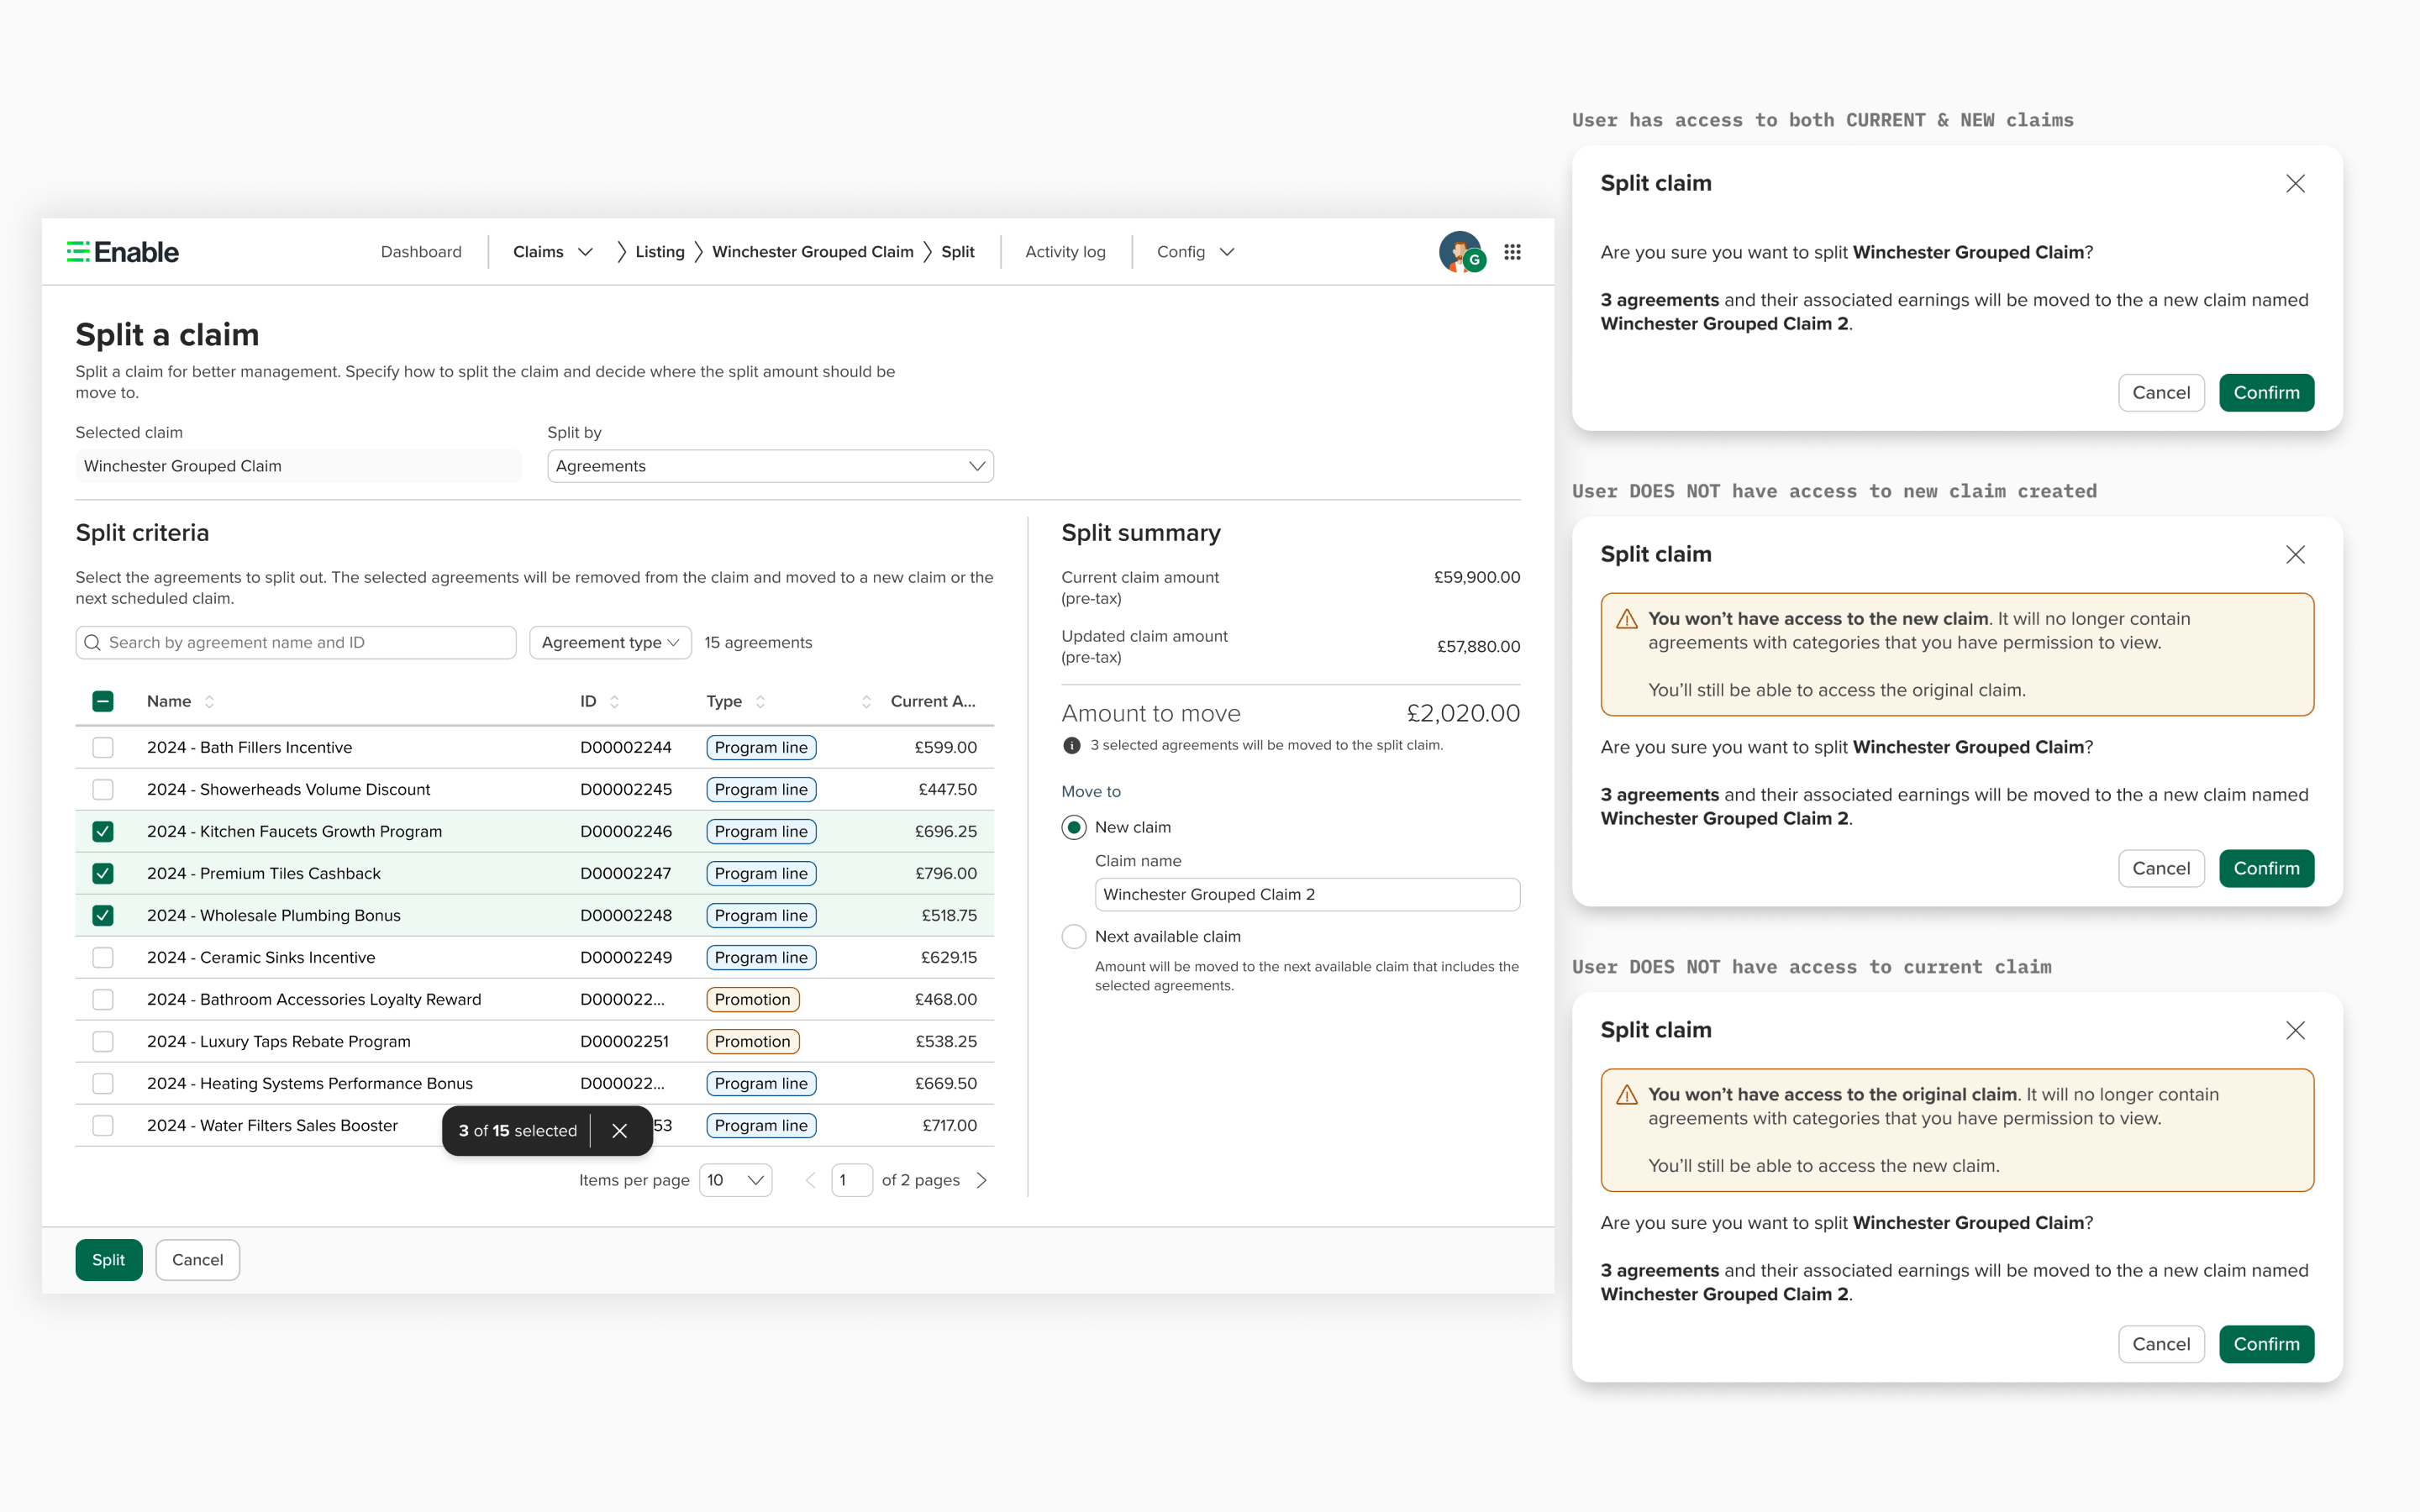Image resolution: width=2420 pixels, height=1512 pixels.
Task: Sort by Name column arrows
Action: pos(209,701)
